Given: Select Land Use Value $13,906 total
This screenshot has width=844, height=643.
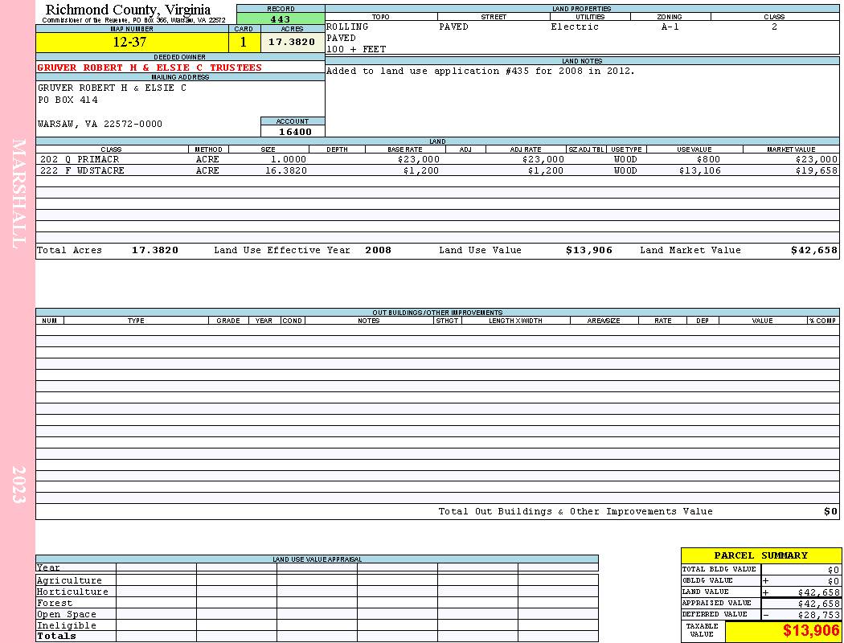Looking at the screenshot, I should tap(589, 250).
